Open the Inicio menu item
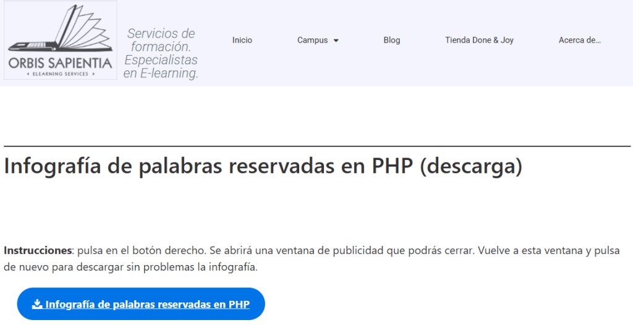The image size is (633, 325). coord(242,40)
